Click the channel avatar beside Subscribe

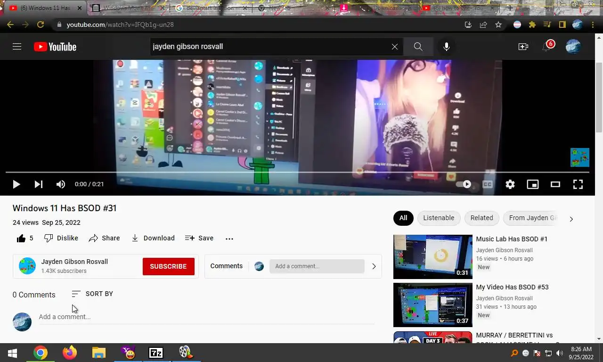27,266
